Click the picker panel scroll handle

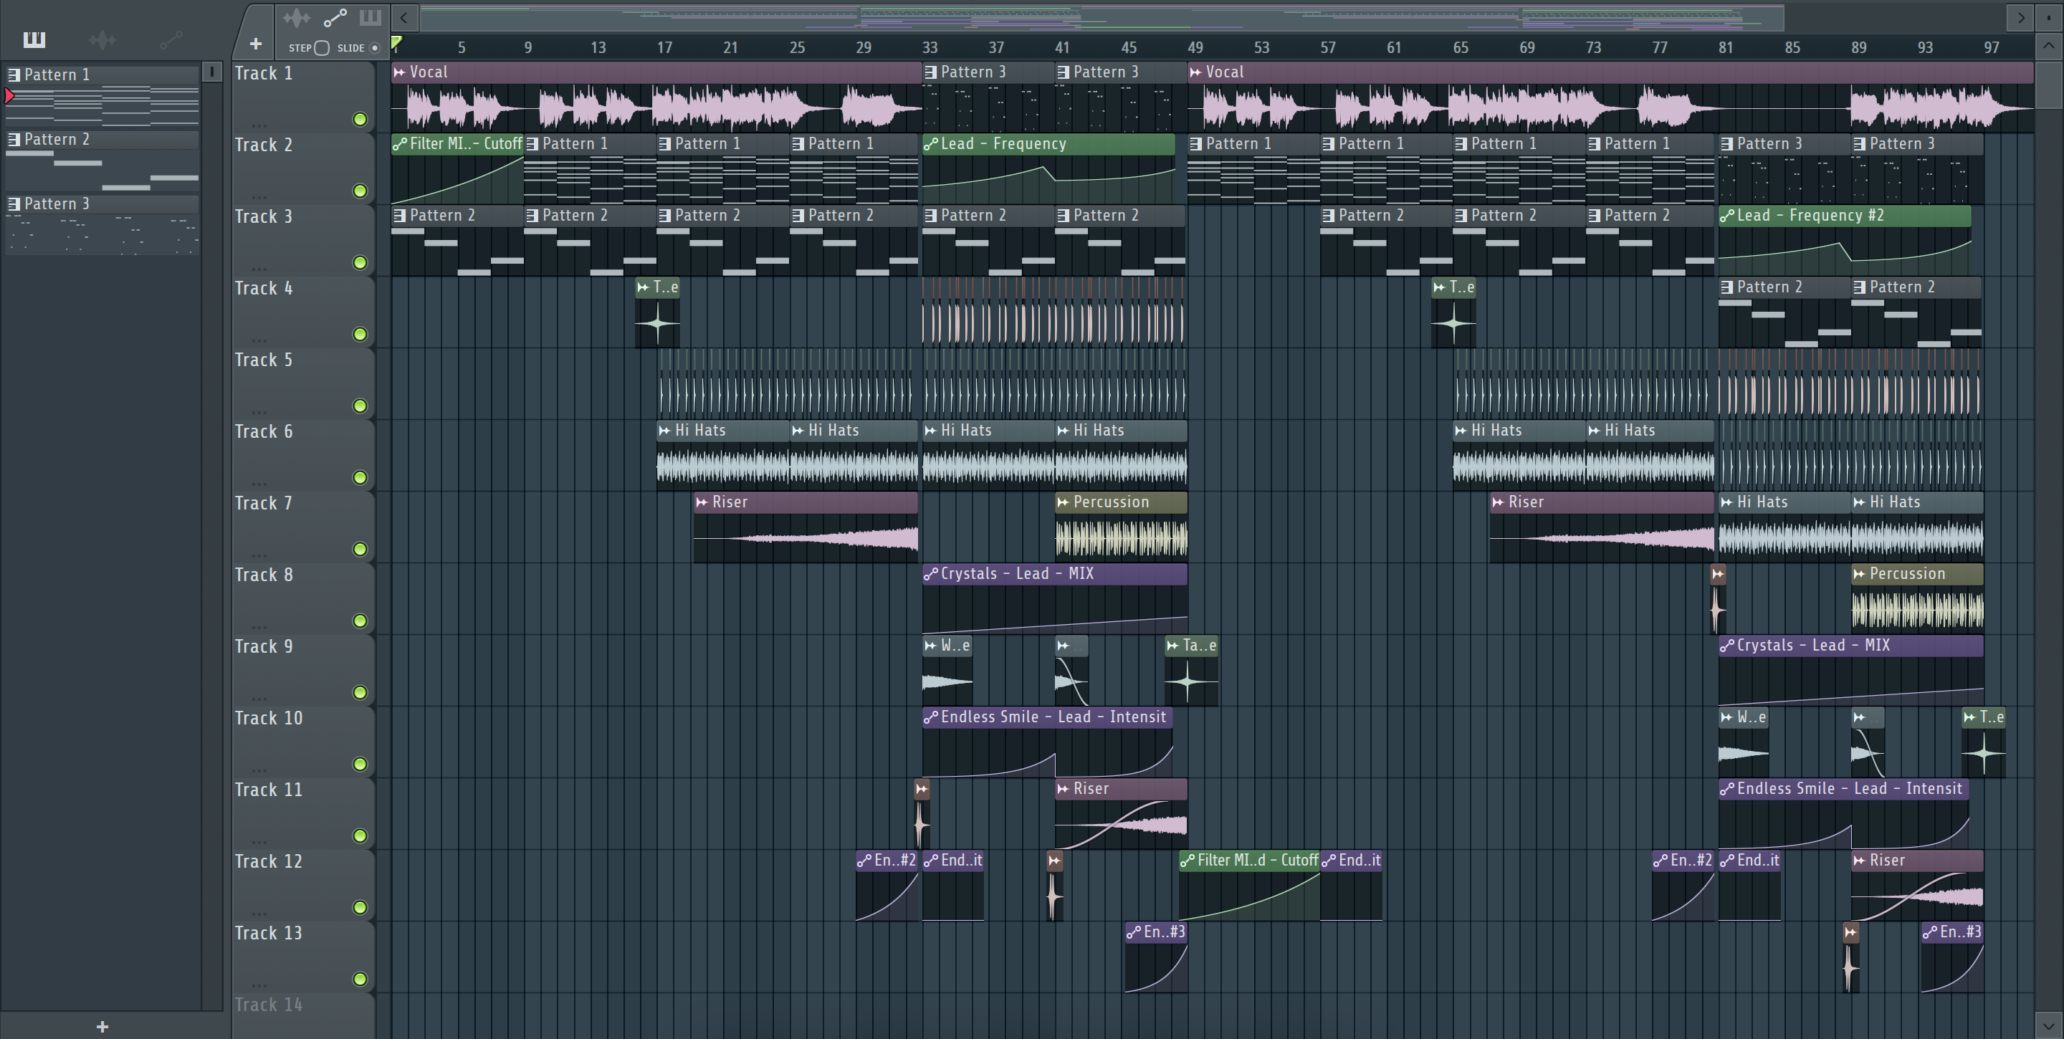pyautogui.click(x=211, y=72)
